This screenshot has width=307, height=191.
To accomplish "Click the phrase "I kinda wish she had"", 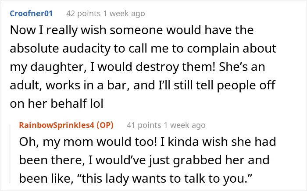I will tap(218, 142).
